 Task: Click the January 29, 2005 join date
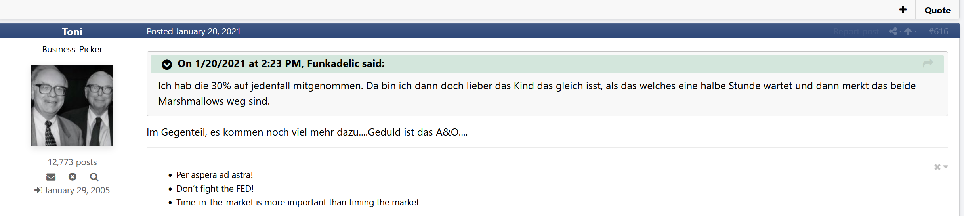[77, 190]
